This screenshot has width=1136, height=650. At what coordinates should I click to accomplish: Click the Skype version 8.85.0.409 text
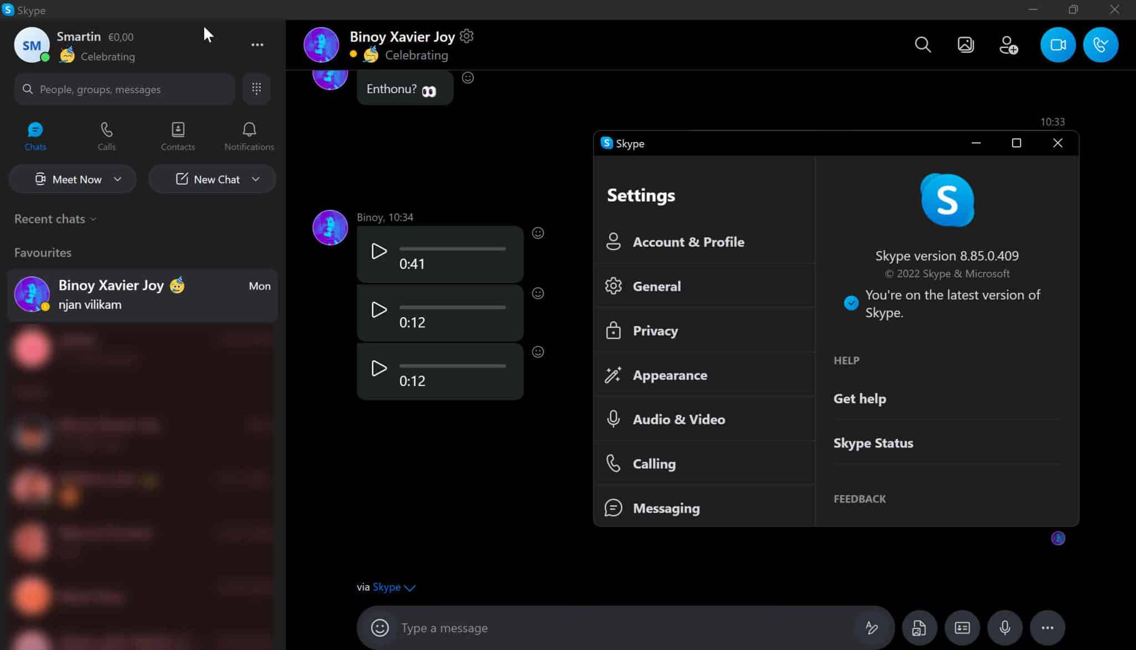pyautogui.click(x=947, y=256)
